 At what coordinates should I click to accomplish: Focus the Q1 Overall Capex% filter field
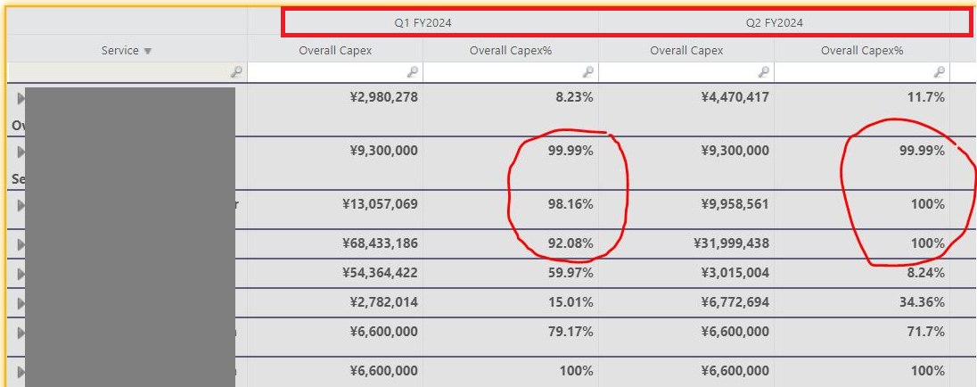(511, 72)
